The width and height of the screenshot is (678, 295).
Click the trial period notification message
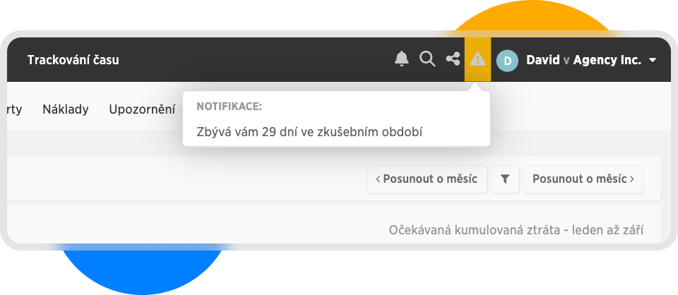(x=309, y=132)
